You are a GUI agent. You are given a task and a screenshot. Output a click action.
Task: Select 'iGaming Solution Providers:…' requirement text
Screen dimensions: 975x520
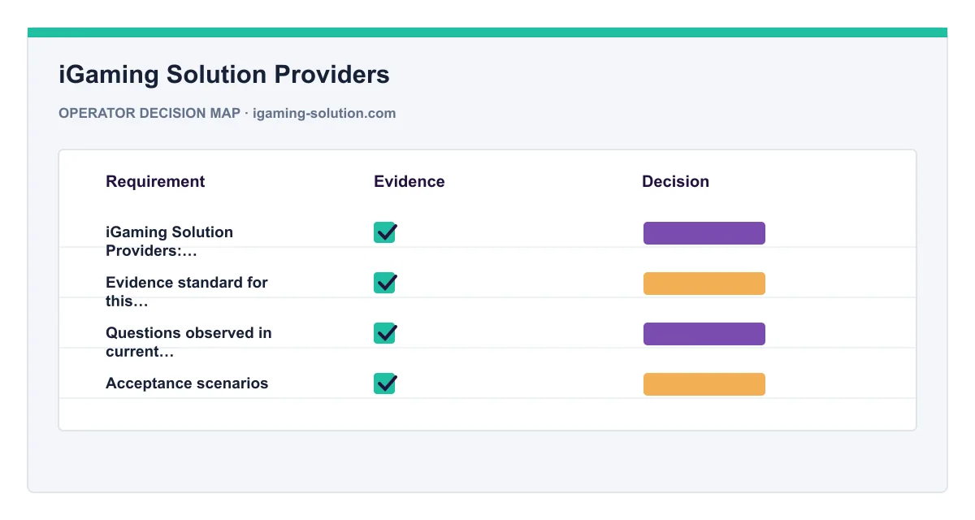click(x=169, y=241)
